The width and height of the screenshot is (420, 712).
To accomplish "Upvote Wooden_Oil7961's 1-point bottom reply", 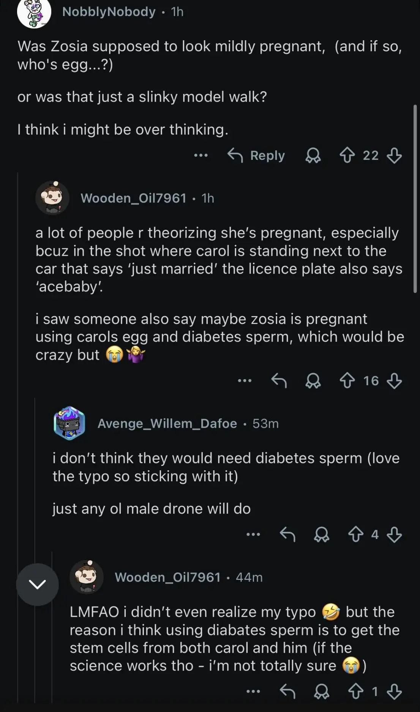I will click(x=356, y=692).
